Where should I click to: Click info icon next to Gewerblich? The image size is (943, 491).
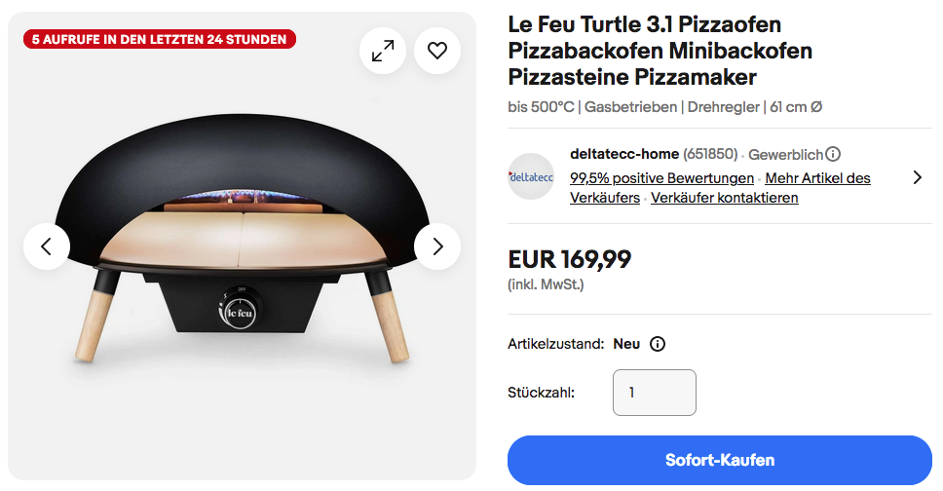coord(833,154)
